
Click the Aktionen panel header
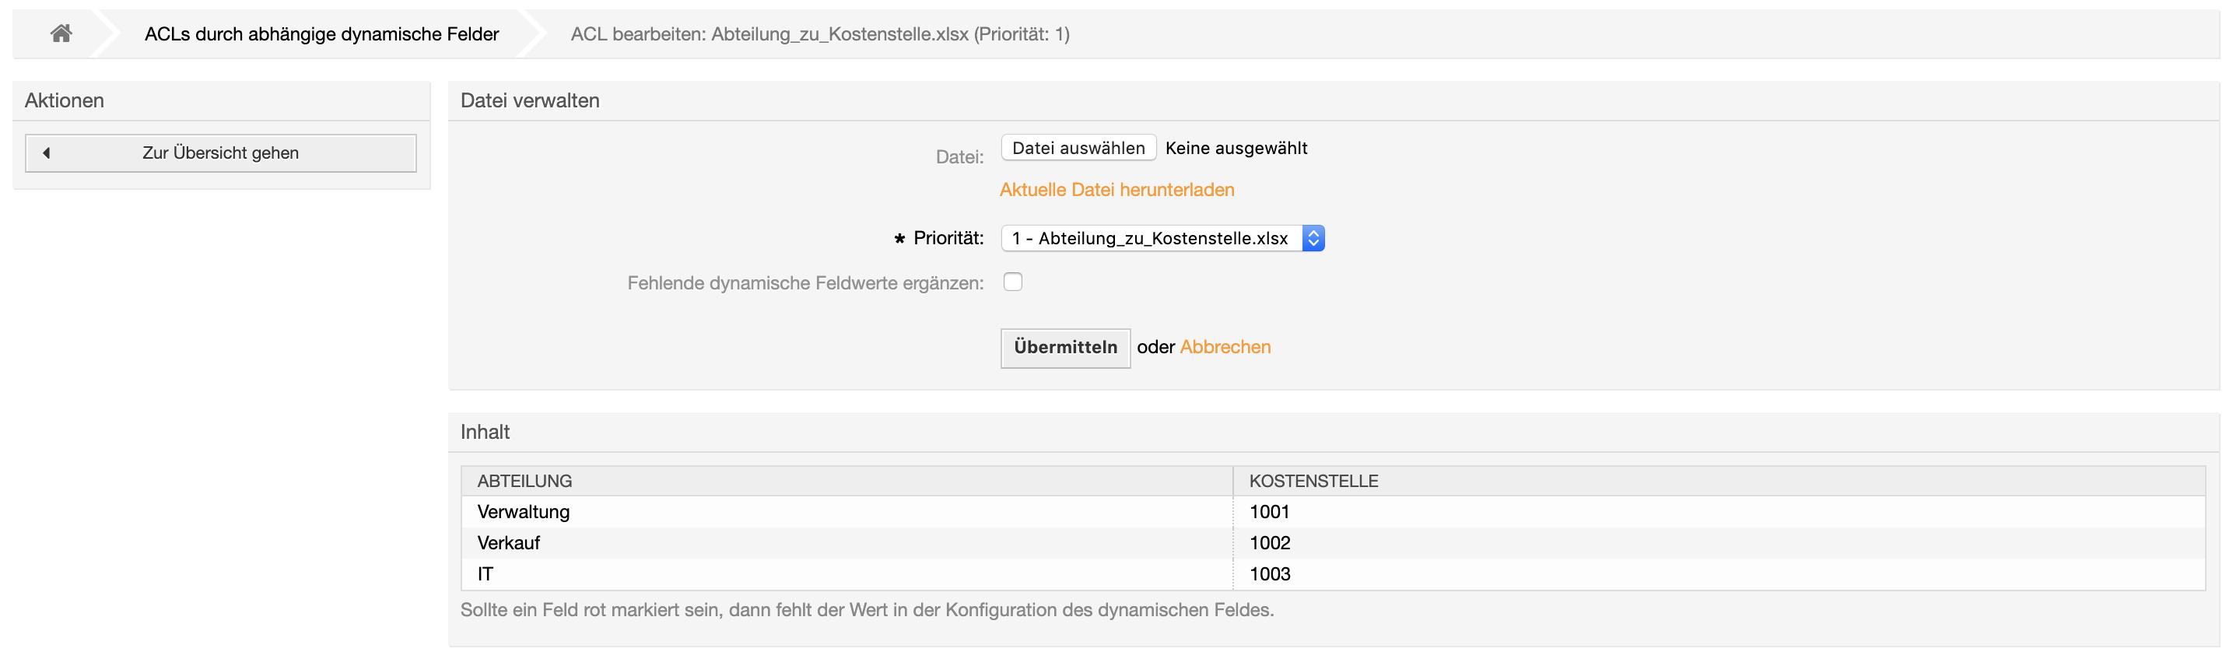(x=64, y=100)
